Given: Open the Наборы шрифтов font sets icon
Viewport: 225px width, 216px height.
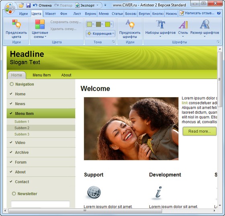Looking at the screenshot, I should pyautogui.click(x=160, y=24).
